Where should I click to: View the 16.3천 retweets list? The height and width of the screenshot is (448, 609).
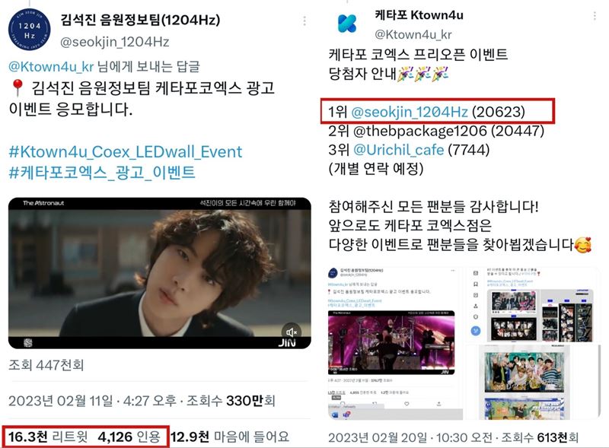pos(48,437)
